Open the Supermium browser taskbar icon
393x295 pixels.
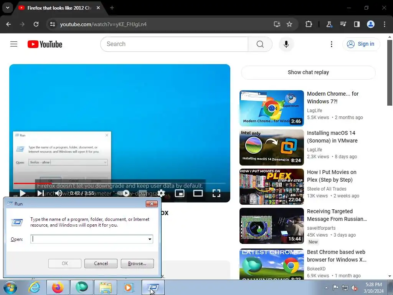82,287
